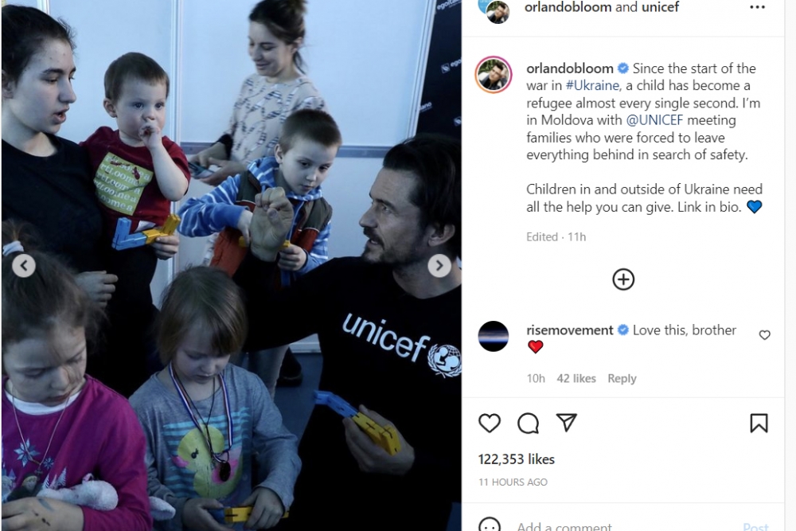The width and height of the screenshot is (796, 531).
Task: Go to the previous photo arrow
Action: [23, 266]
